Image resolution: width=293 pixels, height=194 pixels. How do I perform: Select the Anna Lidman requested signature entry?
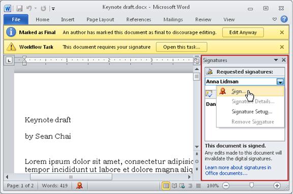245,81
